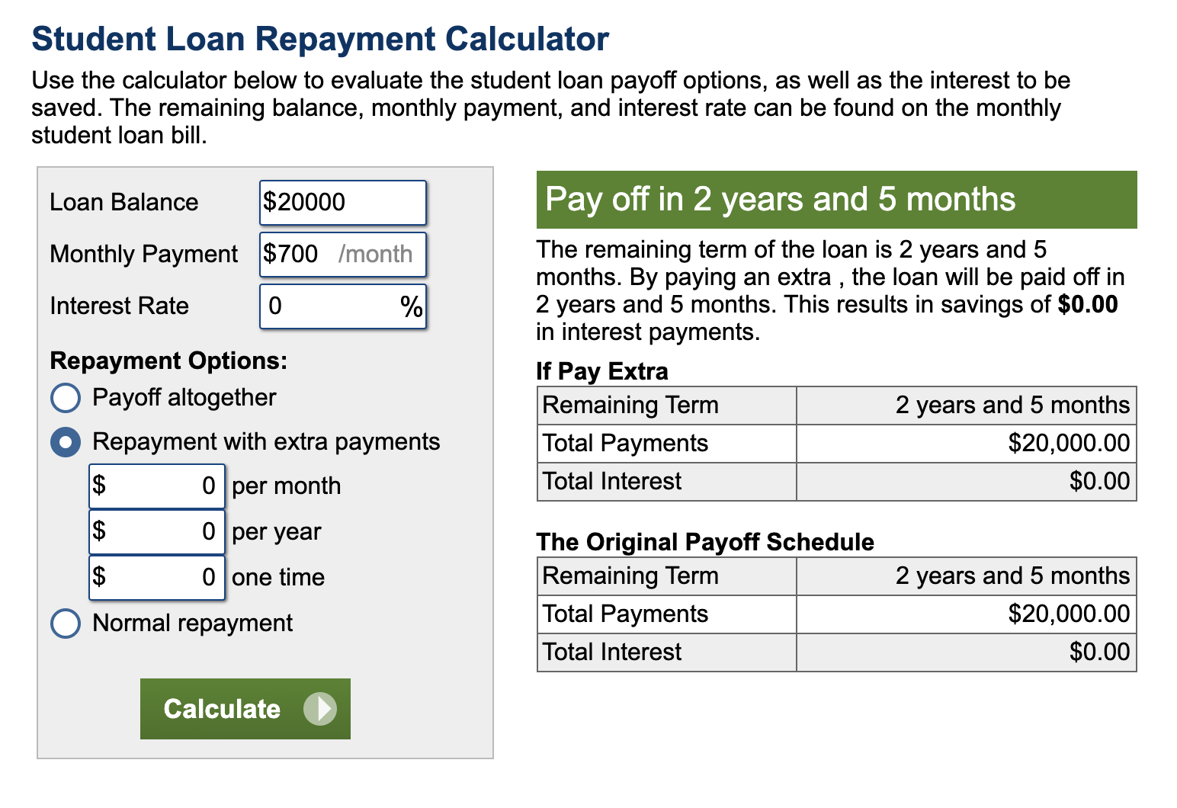Click the Student Loan Repayment Calculator heading
The height and width of the screenshot is (808, 1177).
click(320, 39)
